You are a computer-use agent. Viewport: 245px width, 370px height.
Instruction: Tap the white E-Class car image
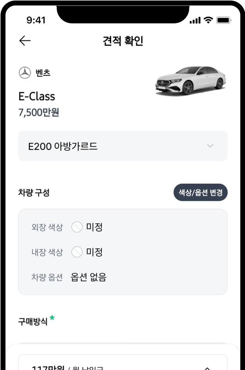point(191,81)
